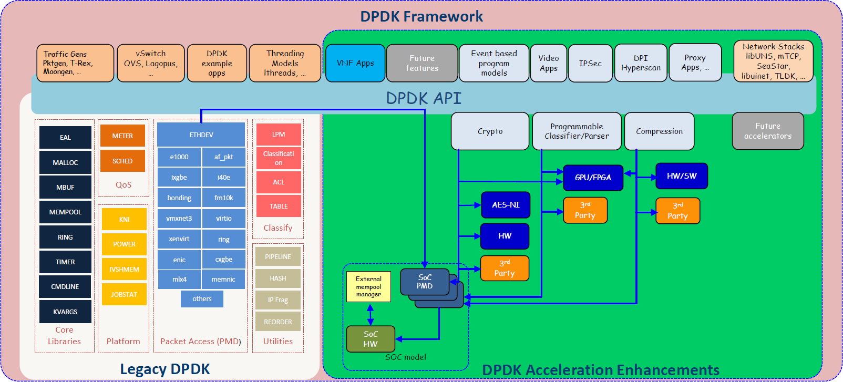The height and width of the screenshot is (382, 843).
Task: Select the RING core library block
Action: (x=65, y=237)
